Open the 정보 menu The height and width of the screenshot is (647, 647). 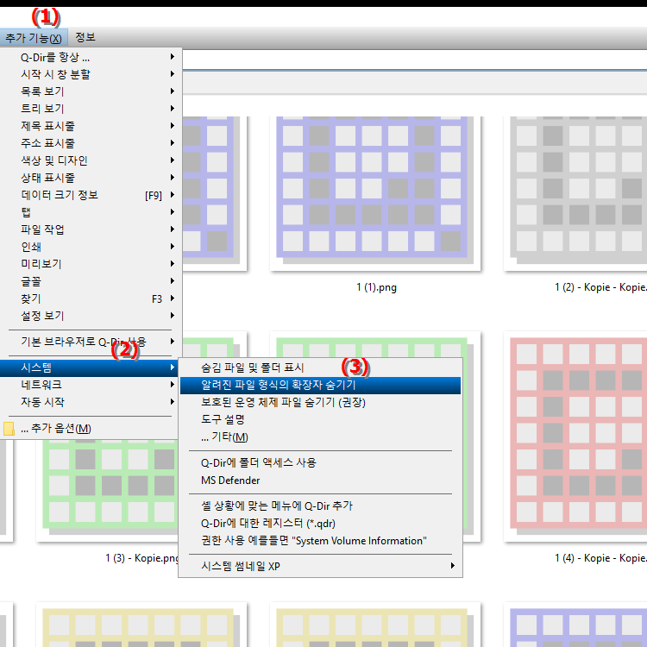click(85, 38)
